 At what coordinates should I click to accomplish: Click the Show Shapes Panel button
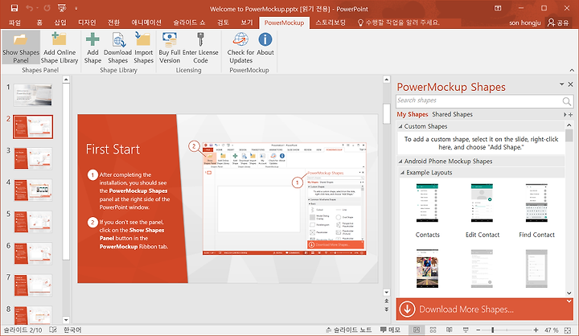point(21,47)
